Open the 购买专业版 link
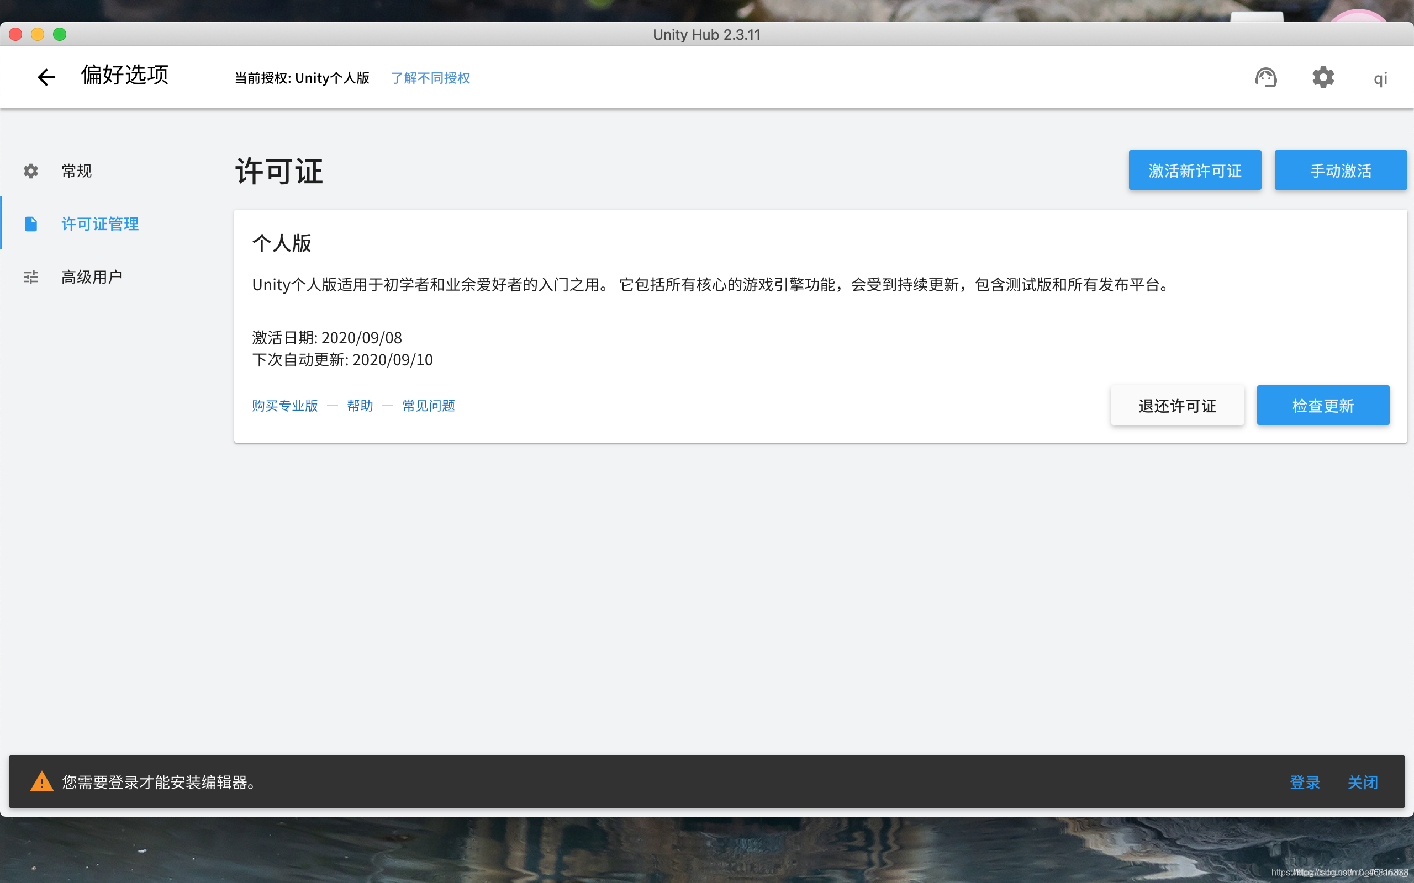 click(x=285, y=405)
